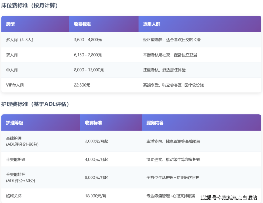
Task: Click the 单人间 row label
Action: coord(12,70)
